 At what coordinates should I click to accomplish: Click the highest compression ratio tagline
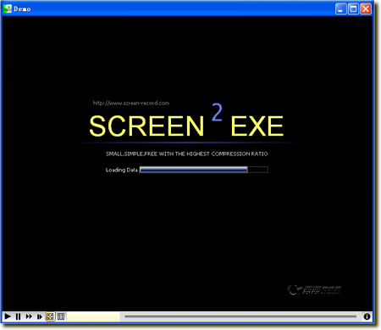187,154
